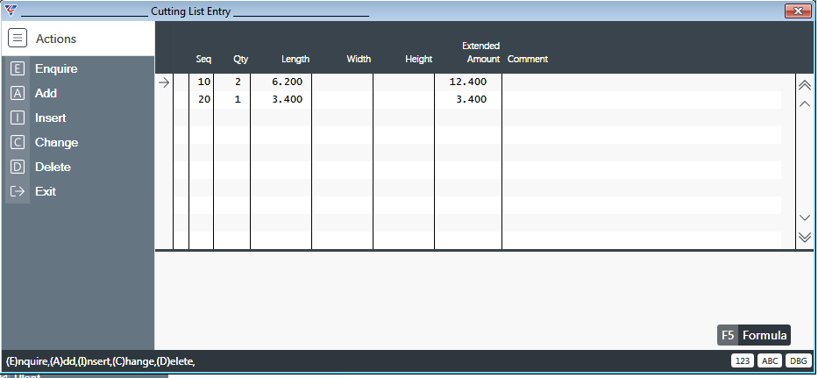Click the Height column header

pyautogui.click(x=418, y=59)
